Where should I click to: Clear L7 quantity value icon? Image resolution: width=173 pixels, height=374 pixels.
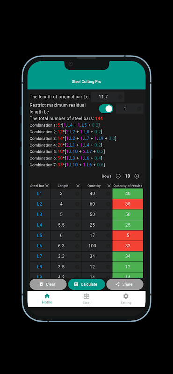pos(108,256)
